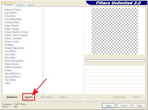This screenshot has height=110, width=148.
Task: Select Pattern Generators category
Action: point(14,67)
